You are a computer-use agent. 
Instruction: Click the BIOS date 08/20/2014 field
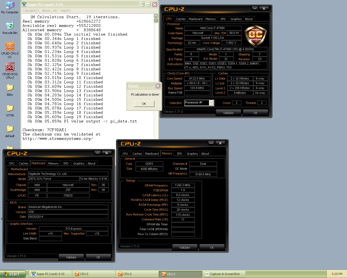[68, 217]
